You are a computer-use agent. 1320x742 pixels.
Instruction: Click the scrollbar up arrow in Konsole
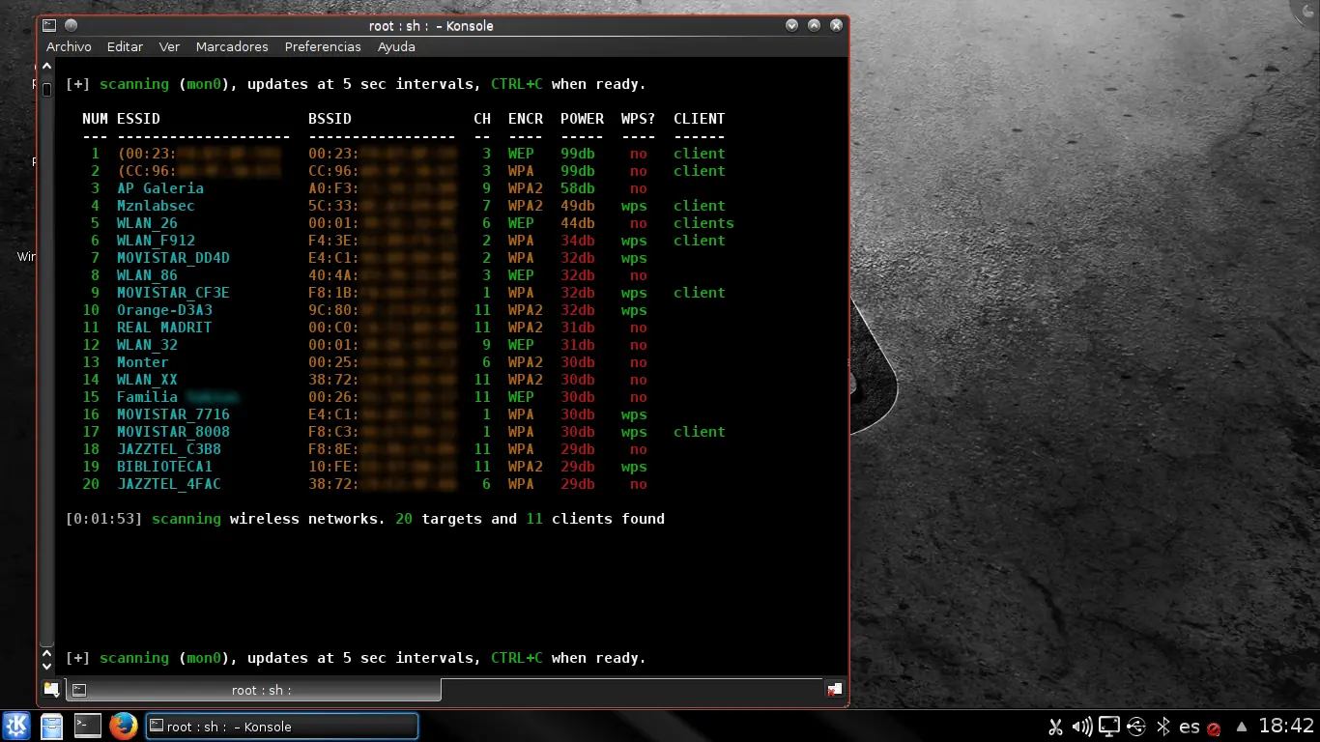click(46, 68)
